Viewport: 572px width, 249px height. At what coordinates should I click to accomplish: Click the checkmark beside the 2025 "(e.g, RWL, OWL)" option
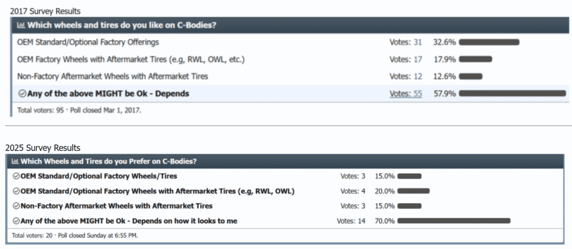point(16,192)
